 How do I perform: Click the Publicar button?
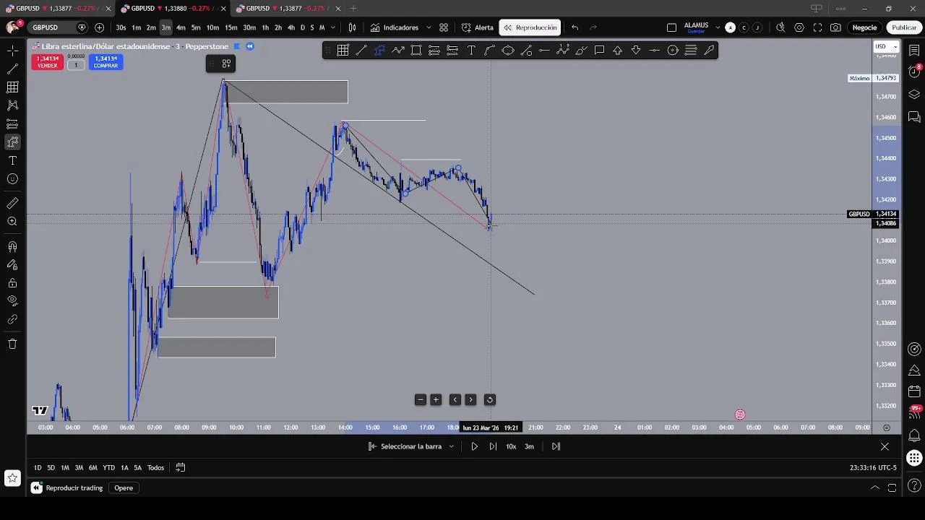coord(904,27)
